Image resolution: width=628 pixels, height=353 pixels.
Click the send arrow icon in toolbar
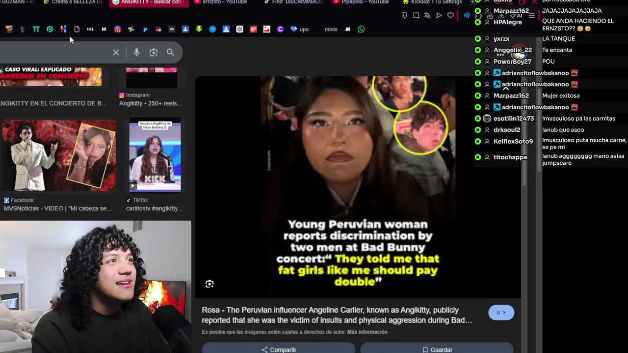439,16
